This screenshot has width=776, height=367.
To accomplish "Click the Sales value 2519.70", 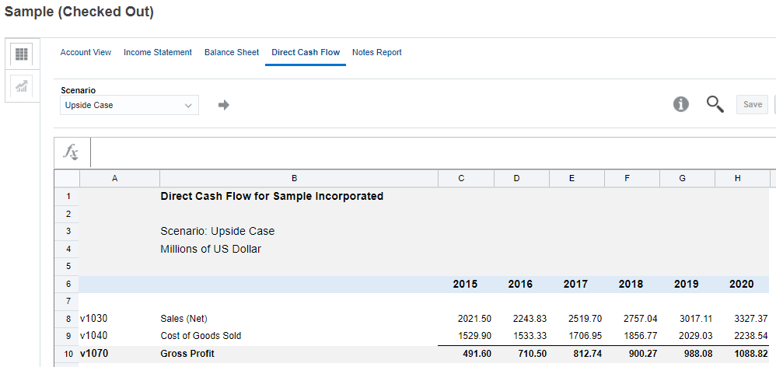I will coord(577,319).
